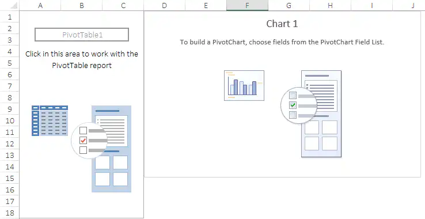Viewport: 425px width, 219px height.
Task: Select row 8 header
Action: (x=10, y=98)
